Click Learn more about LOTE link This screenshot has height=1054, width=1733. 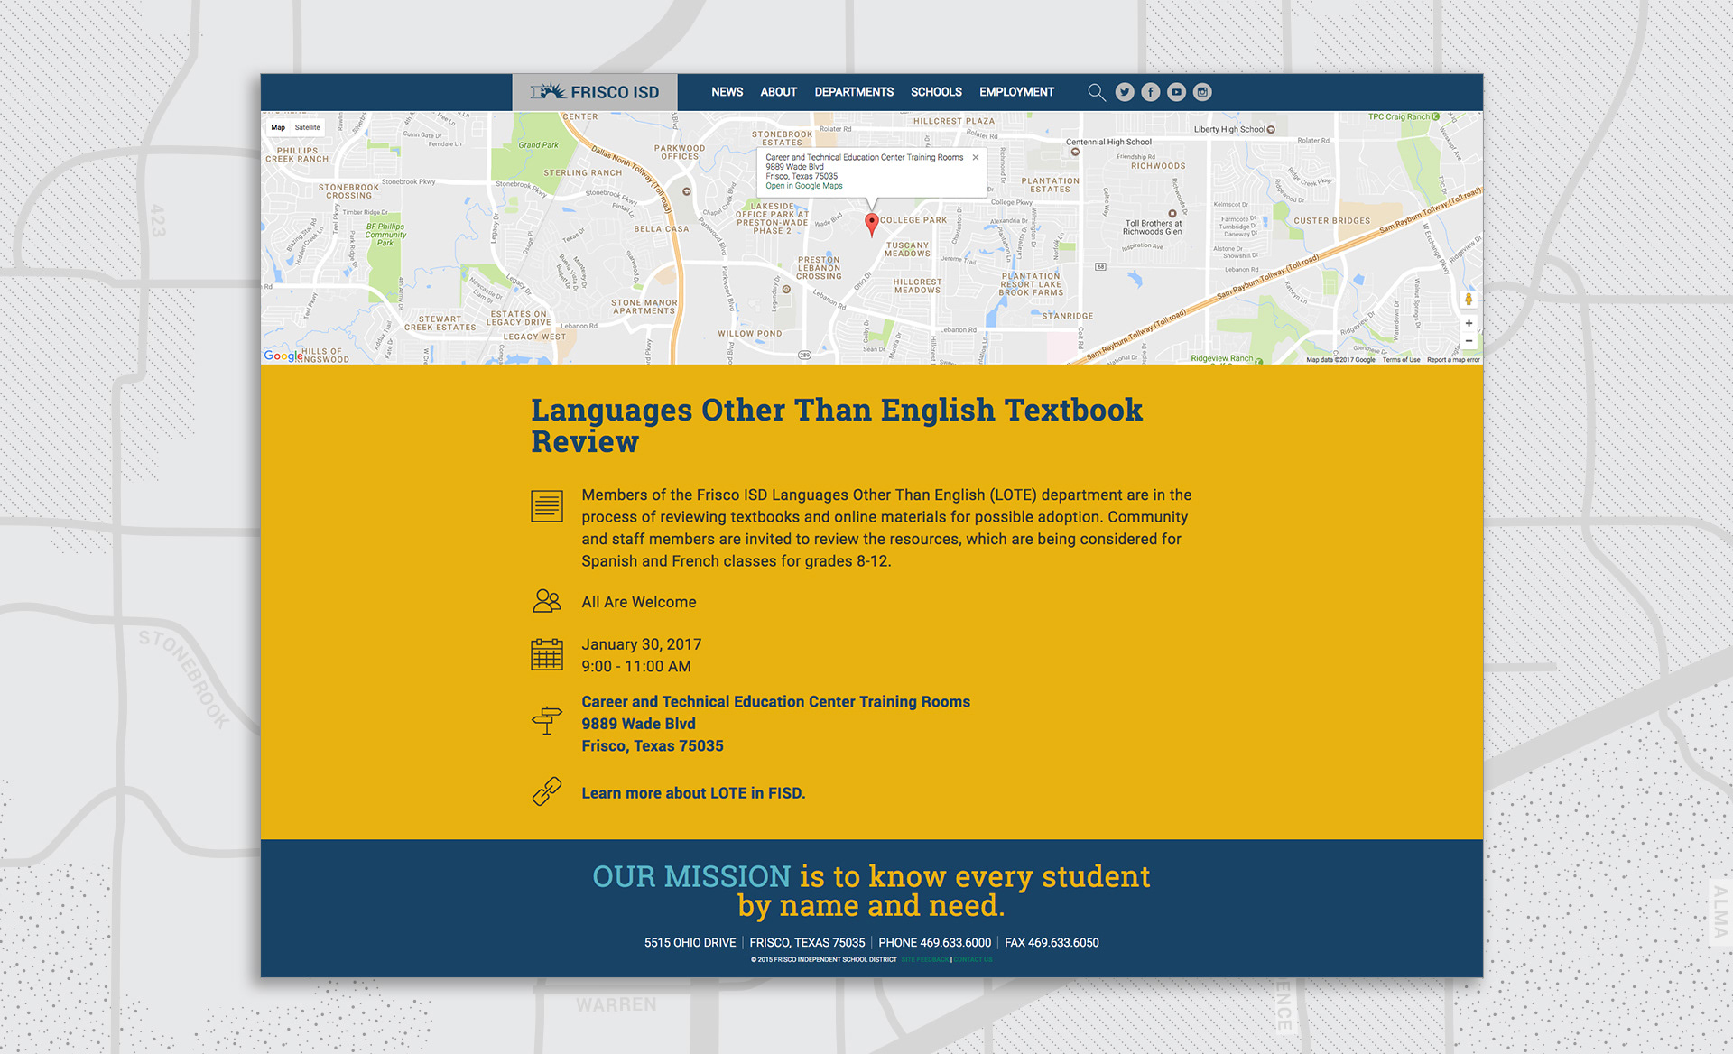pyautogui.click(x=693, y=793)
